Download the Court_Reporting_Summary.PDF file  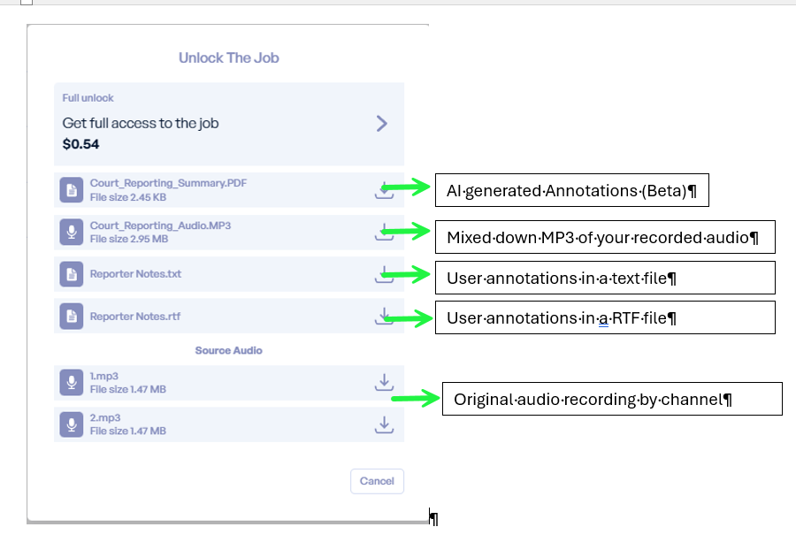coord(384,190)
